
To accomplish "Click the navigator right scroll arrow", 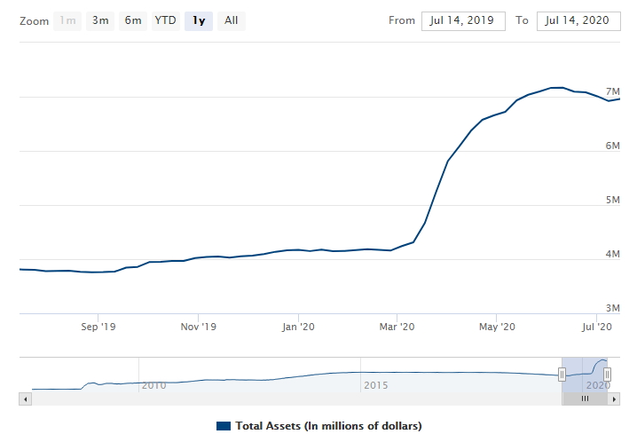I will click(x=614, y=399).
